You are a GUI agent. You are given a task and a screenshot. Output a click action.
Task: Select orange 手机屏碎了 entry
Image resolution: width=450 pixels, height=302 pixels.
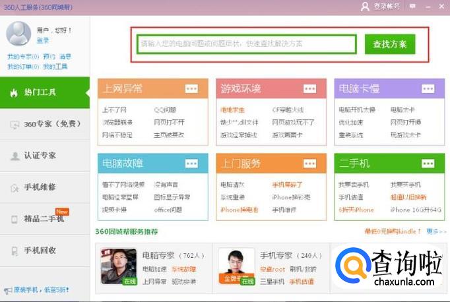(287, 185)
